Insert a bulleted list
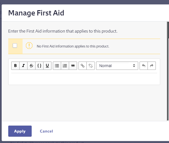This screenshot has width=169, height=143. click(57, 66)
